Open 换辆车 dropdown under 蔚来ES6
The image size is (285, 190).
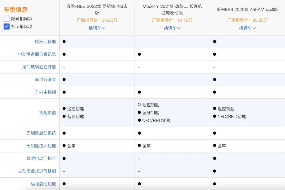click(247, 28)
